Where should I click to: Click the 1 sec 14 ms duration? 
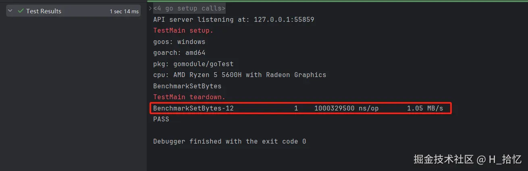click(124, 11)
